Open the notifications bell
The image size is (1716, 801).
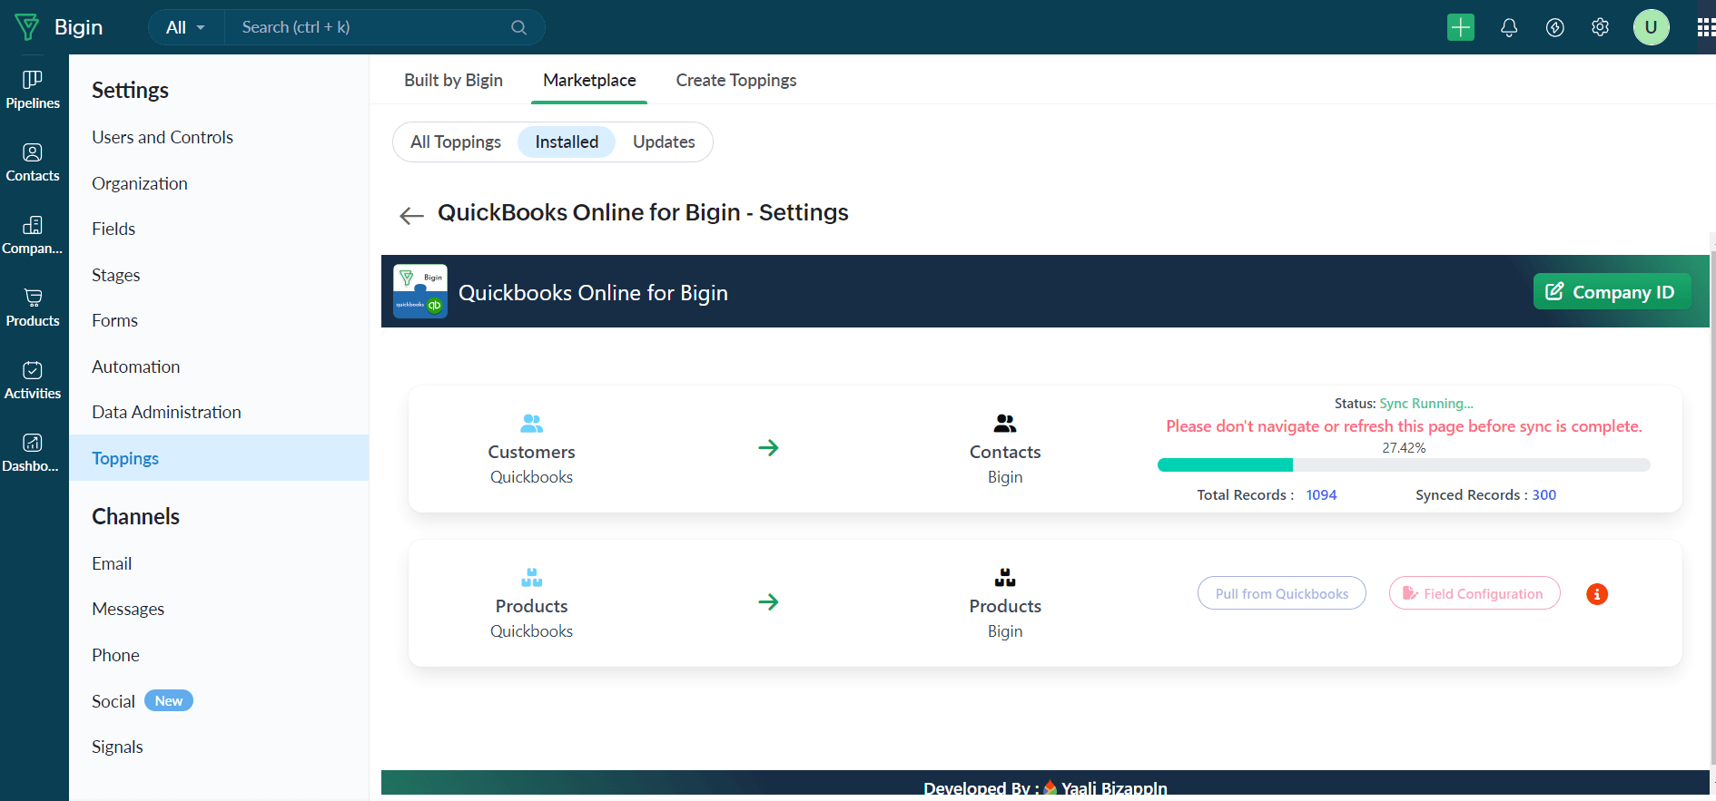(1508, 27)
